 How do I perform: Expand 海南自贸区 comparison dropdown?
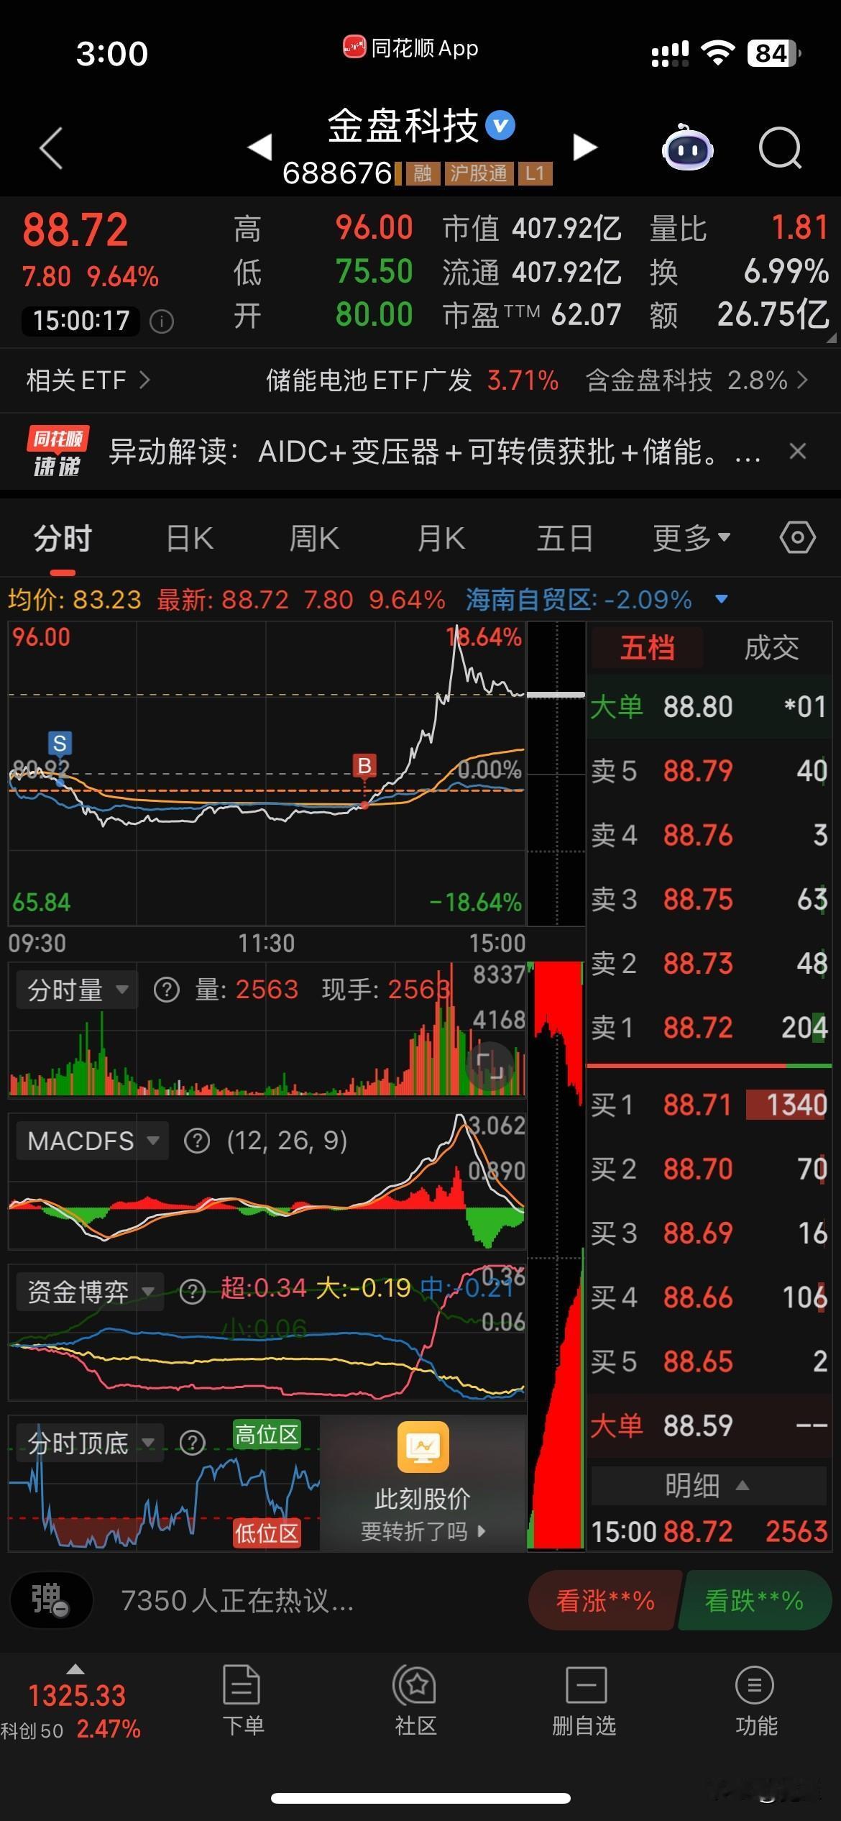coord(722,599)
